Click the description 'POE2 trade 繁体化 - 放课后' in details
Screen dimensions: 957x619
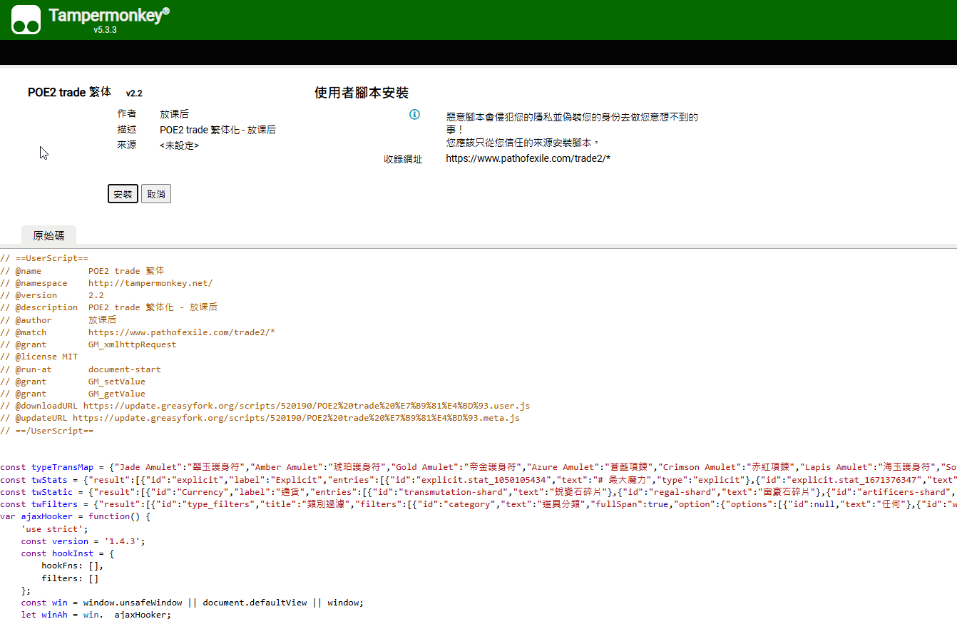pos(217,130)
